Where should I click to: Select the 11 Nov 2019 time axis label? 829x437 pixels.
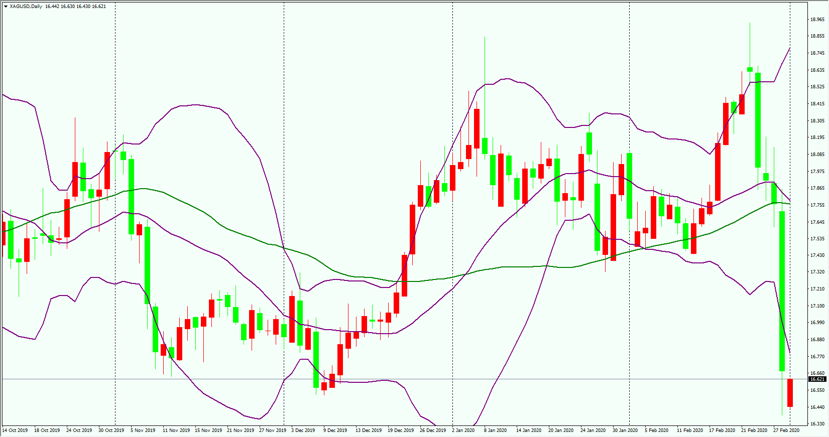[x=176, y=430]
